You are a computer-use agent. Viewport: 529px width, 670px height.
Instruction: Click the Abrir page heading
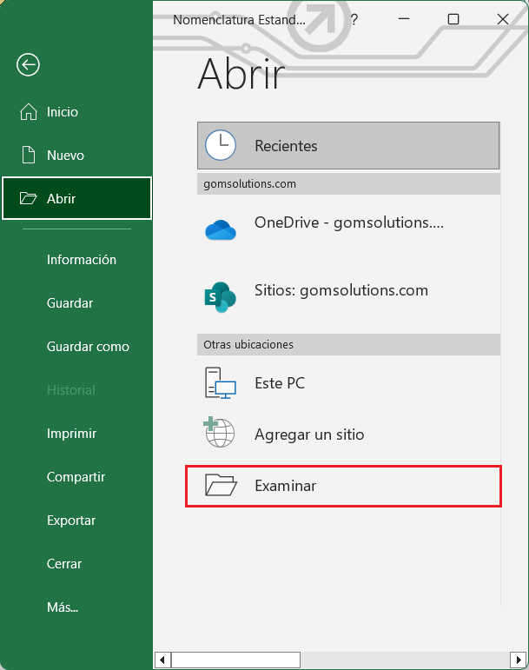point(241,74)
